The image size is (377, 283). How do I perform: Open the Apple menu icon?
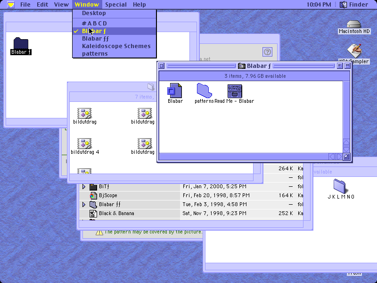tap(11, 5)
